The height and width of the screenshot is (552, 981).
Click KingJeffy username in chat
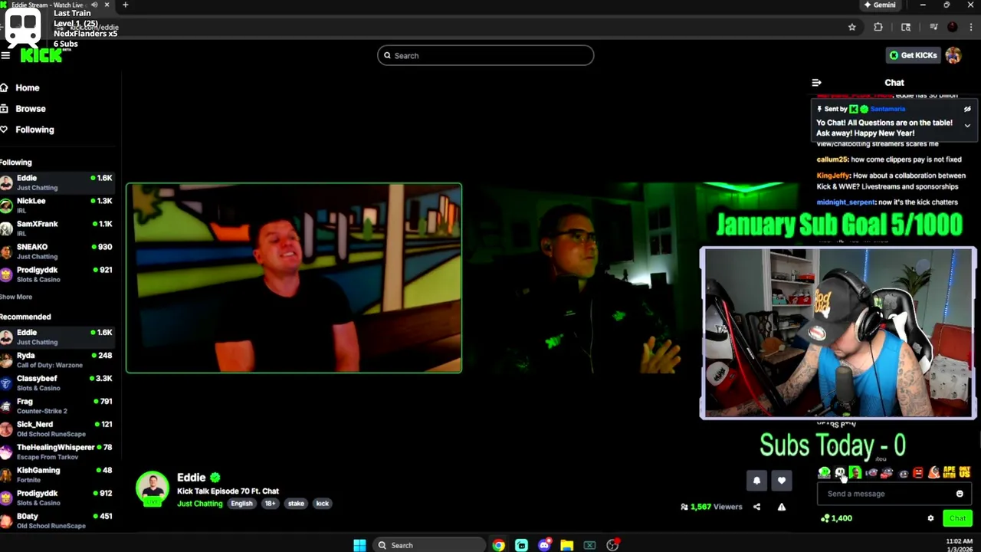pos(834,176)
